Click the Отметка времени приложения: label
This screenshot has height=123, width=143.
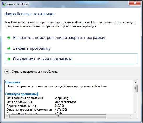(29, 110)
